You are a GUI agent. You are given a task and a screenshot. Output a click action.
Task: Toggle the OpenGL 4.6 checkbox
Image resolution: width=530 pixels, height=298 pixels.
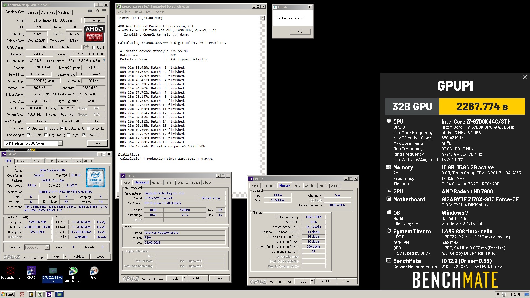pyautogui.click(x=84, y=135)
